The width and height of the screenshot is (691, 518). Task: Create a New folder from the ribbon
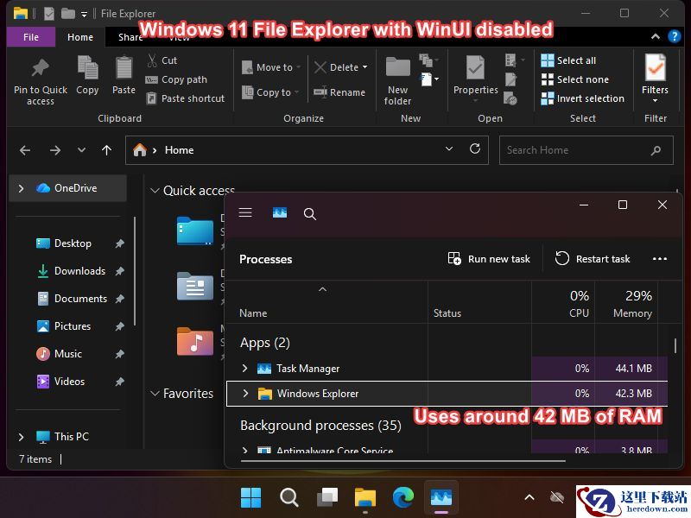point(397,81)
